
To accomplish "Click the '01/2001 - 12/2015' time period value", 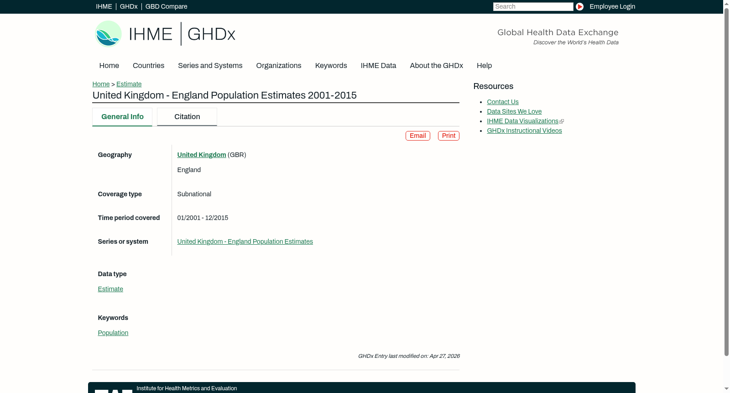I will 203,218.
